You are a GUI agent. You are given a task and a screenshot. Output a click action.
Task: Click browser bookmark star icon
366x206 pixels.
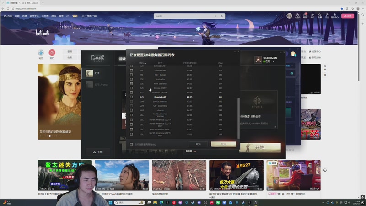(342, 9)
